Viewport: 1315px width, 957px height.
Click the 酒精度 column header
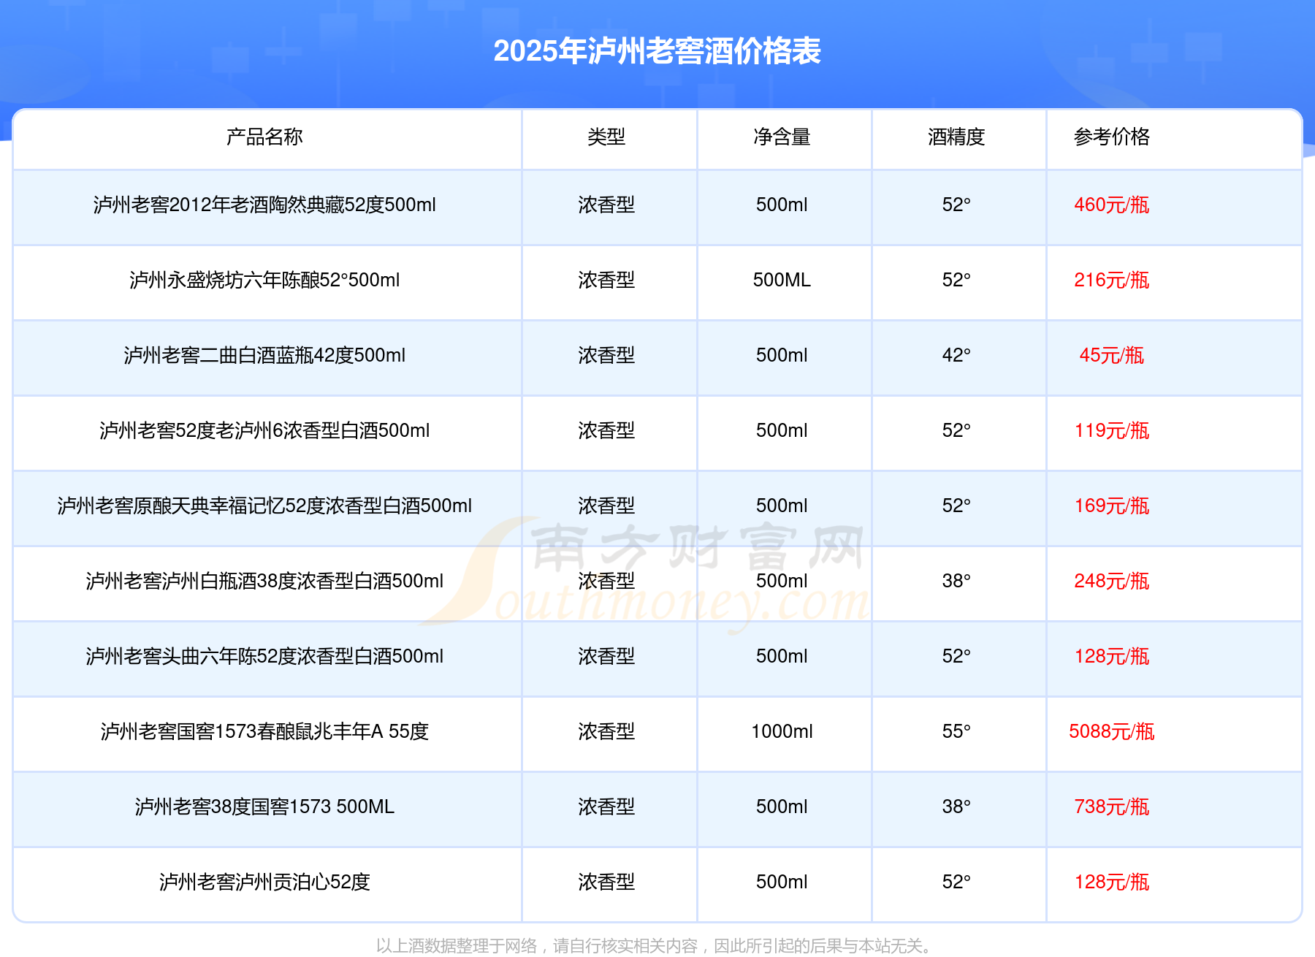(x=956, y=137)
